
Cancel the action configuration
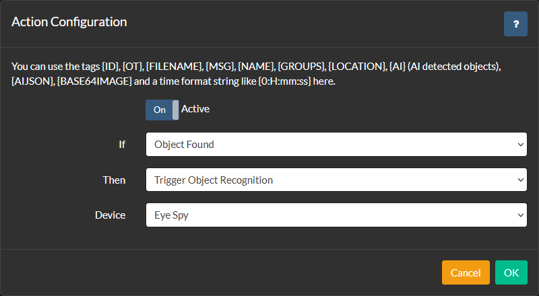tap(466, 272)
